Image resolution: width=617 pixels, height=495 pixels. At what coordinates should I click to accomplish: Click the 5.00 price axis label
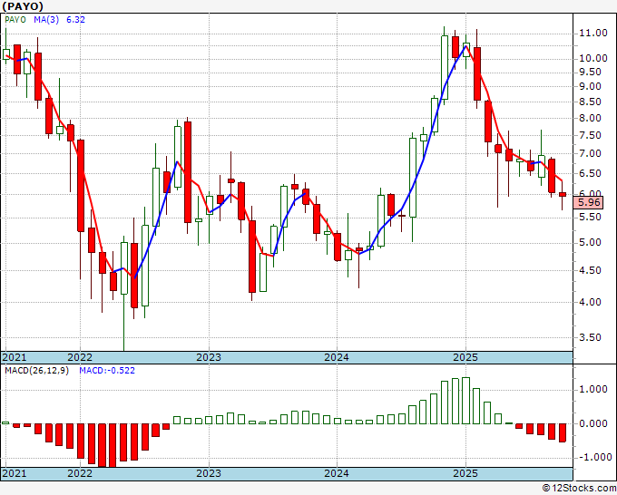click(590, 242)
